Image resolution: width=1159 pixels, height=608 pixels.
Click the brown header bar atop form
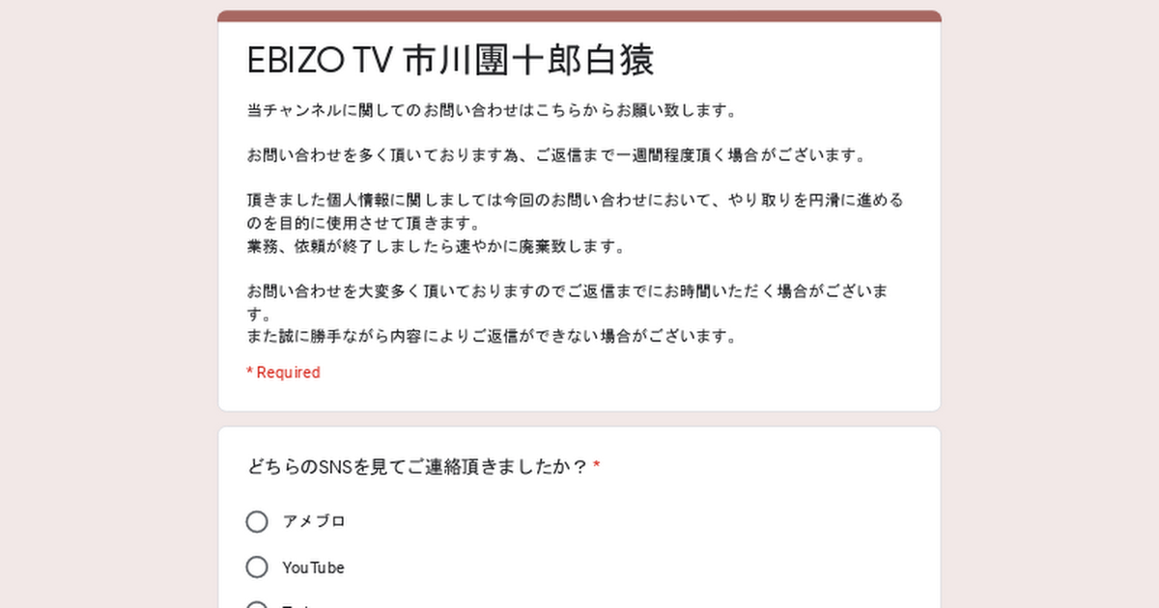tap(579, 15)
